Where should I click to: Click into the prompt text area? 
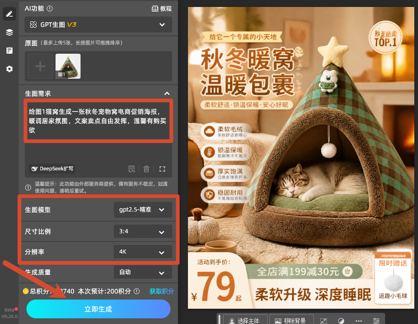(99, 121)
